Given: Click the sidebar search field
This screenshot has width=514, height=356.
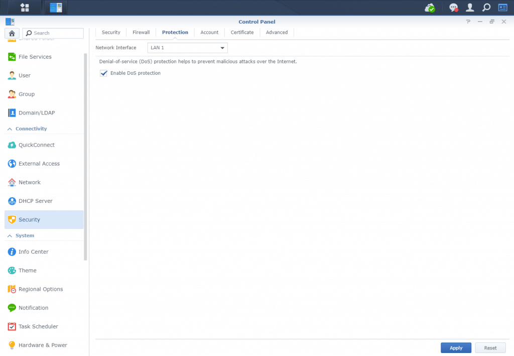Looking at the screenshot, I should point(53,33).
